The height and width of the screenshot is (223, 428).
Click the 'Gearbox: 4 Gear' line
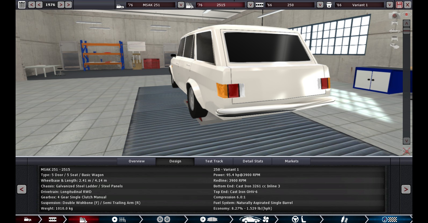coord(74,197)
